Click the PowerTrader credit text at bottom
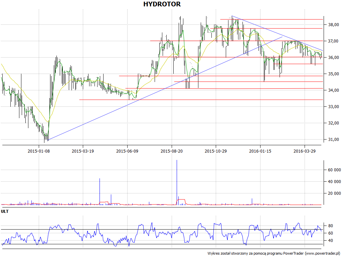 274,254
